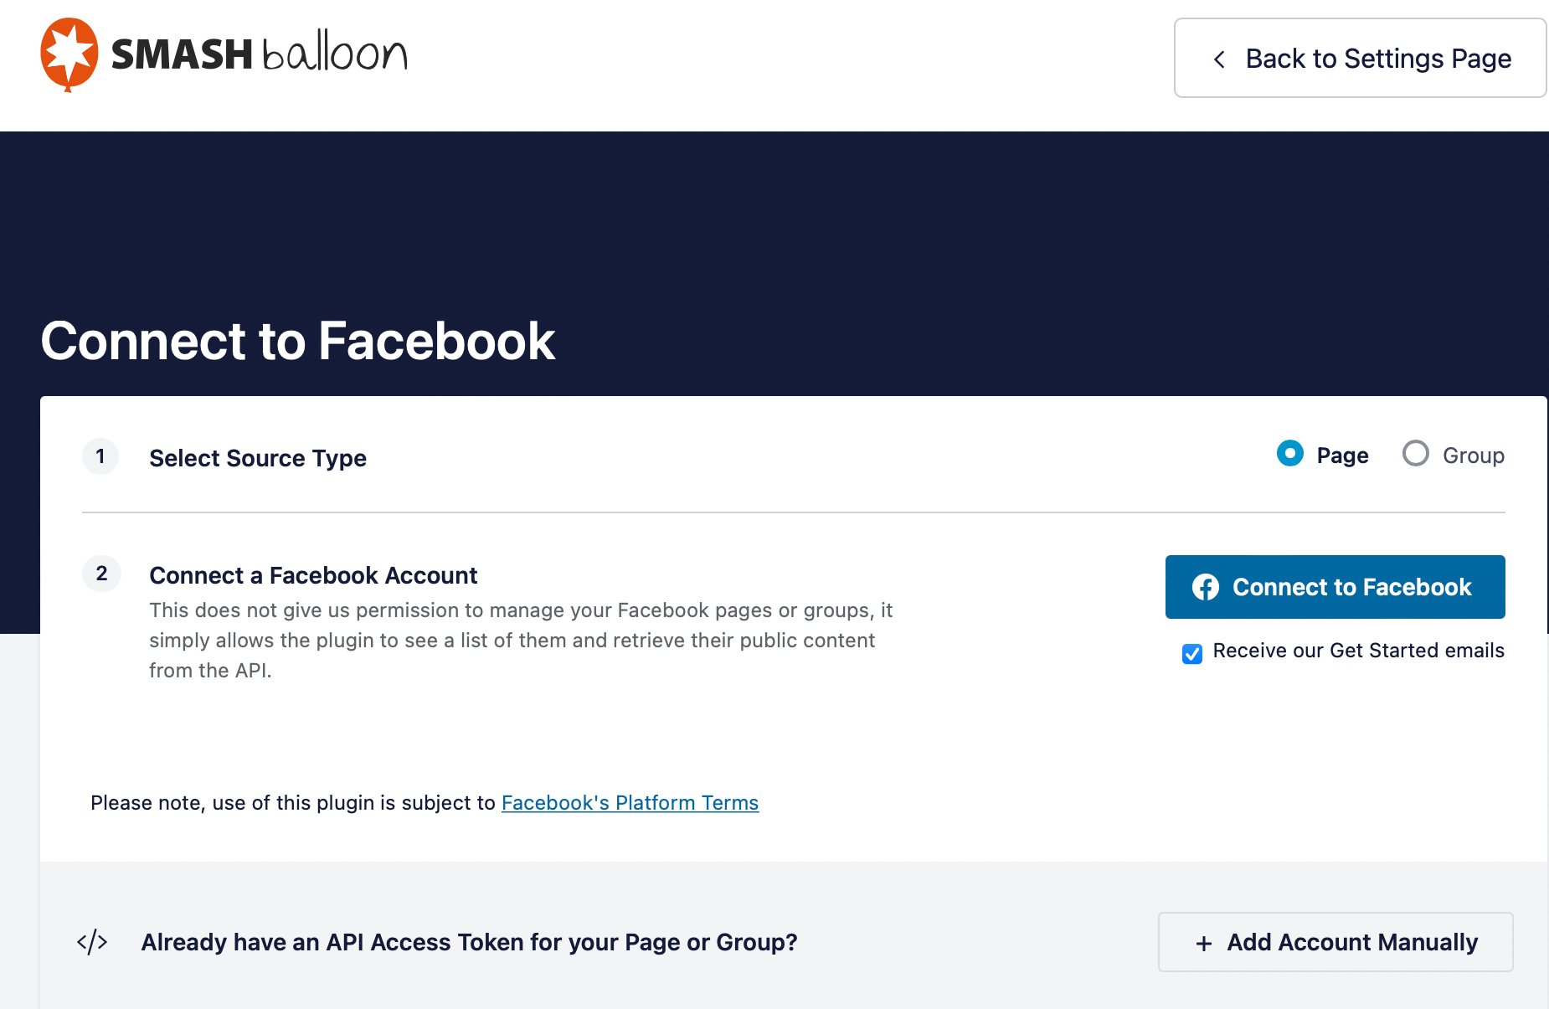Screen dimensions: 1549x1009
Task: Click the back chevron arrow icon
Action: pyautogui.click(x=1219, y=59)
